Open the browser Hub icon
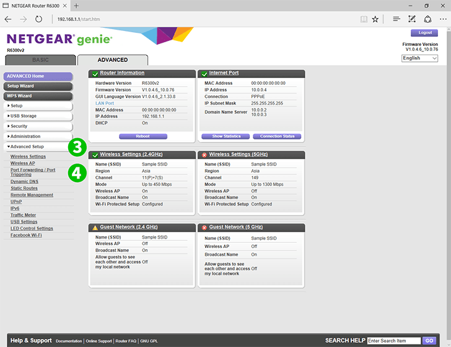Screen dimensions: 451x347 tap(396, 19)
